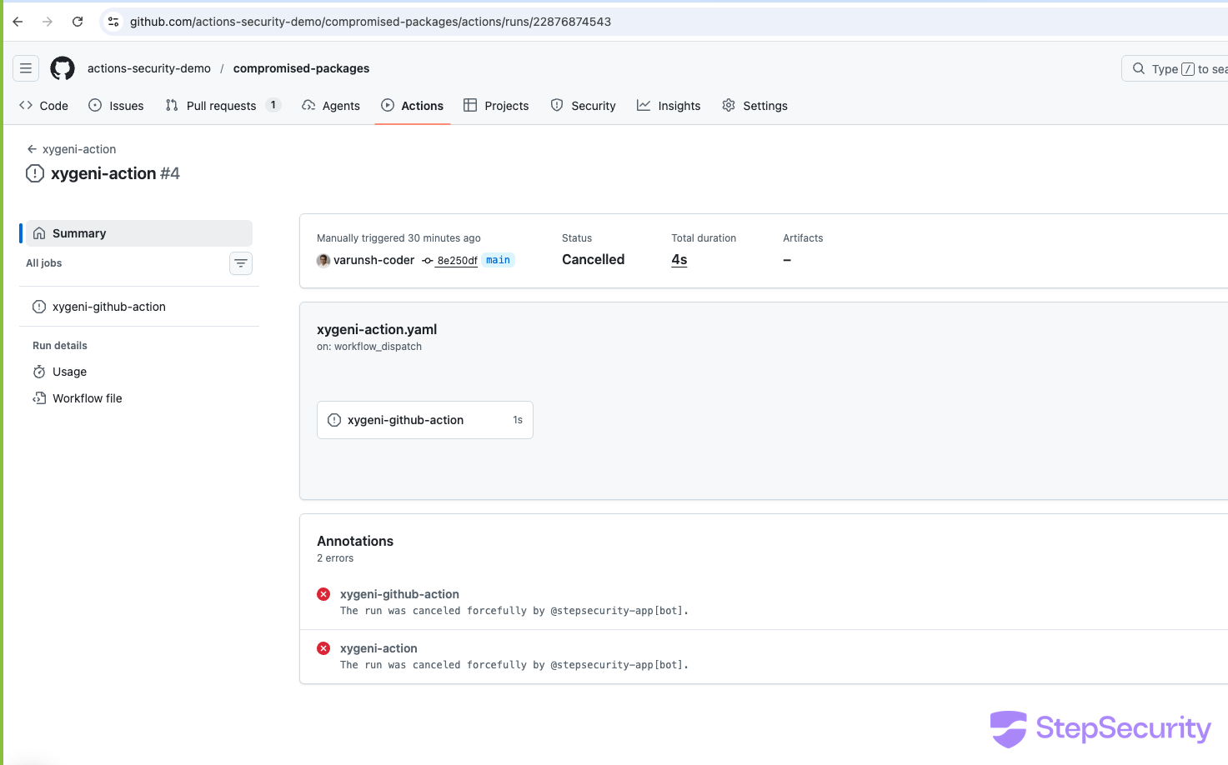This screenshot has width=1228, height=765.
Task: Select the Actions tab
Action: [x=413, y=106]
